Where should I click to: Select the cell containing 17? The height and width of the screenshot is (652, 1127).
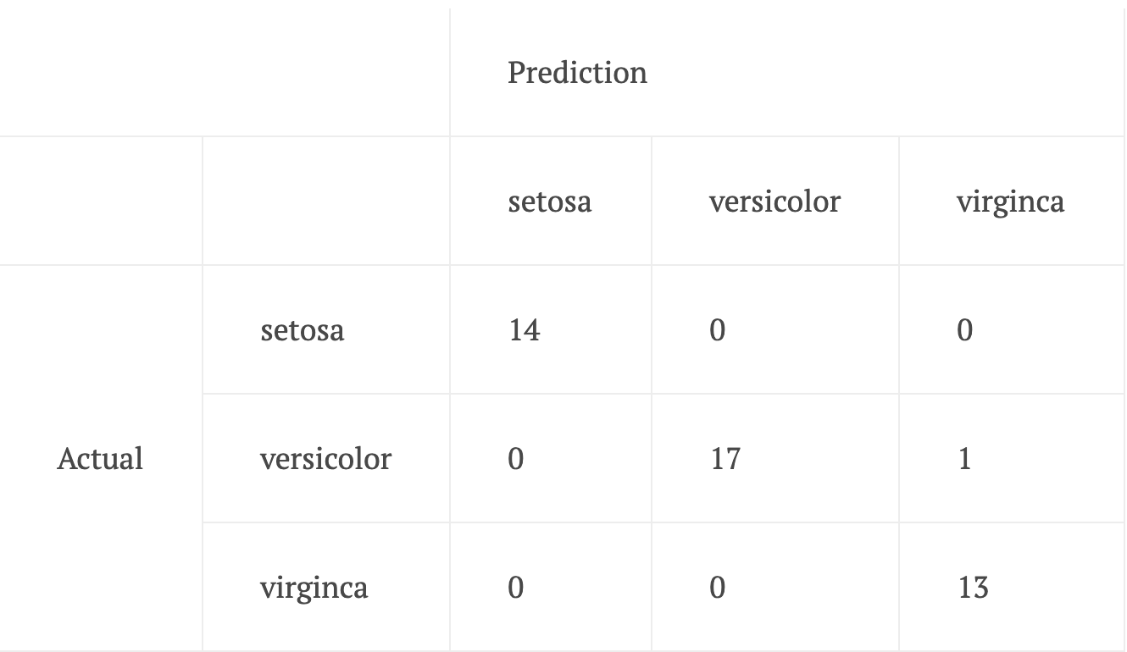pos(725,459)
